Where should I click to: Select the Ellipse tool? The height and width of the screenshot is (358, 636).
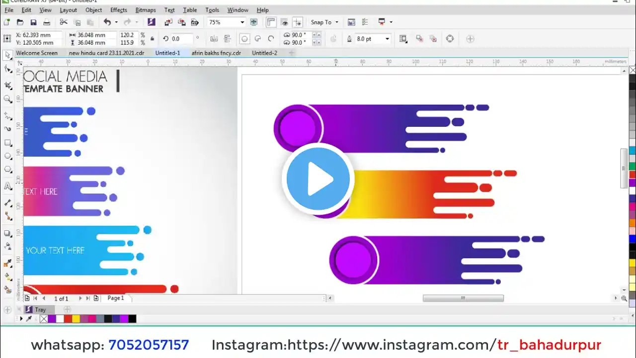(7, 156)
